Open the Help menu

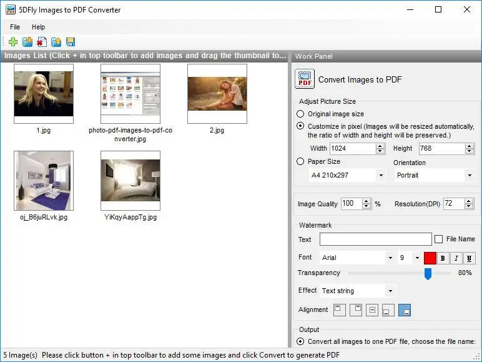(x=39, y=27)
